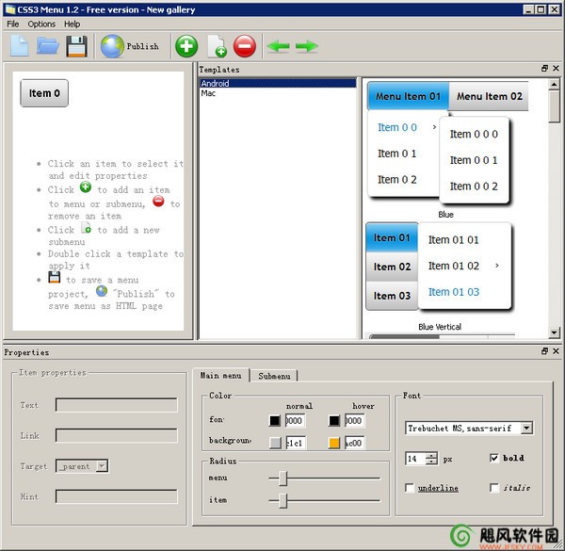Remove an item with the red minus icon
The image size is (565, 551).
(245, 46)
